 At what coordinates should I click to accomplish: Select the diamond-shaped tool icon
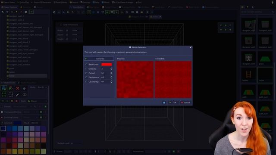tap(24, 88)
